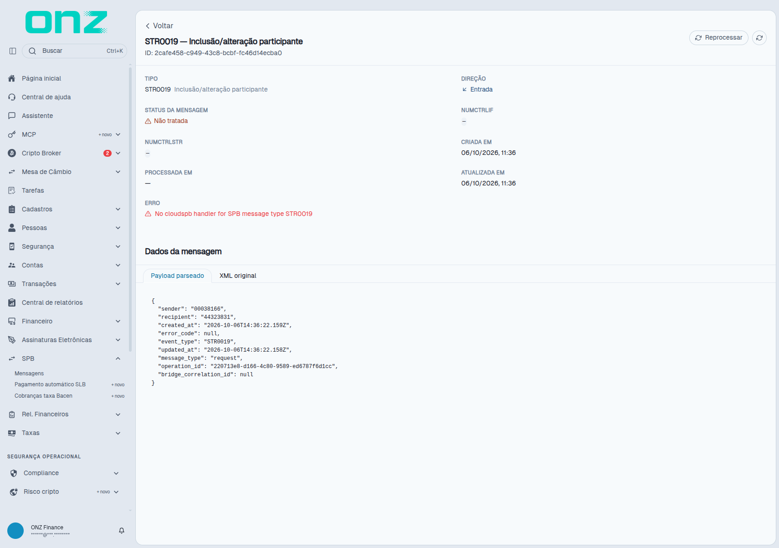The height and width of the screenshot is (548, 779).
Task: Click the Entrada direction value
Action: pos(481,89)
